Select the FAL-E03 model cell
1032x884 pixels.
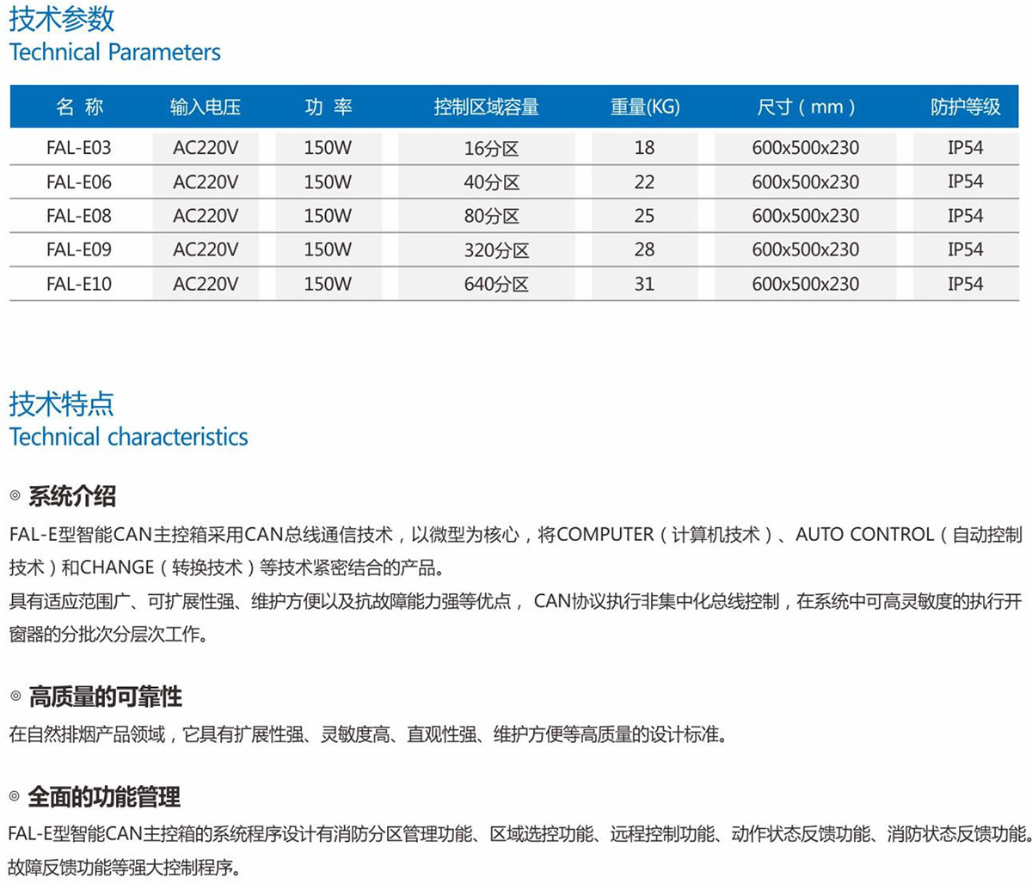pyautogui.click(x=79, y=148)
